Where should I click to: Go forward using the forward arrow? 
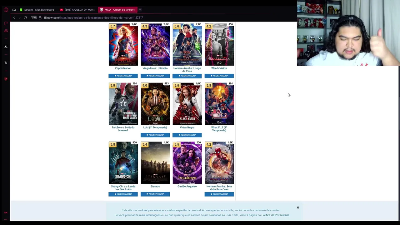pyautogui.click(x=19, y=18)
